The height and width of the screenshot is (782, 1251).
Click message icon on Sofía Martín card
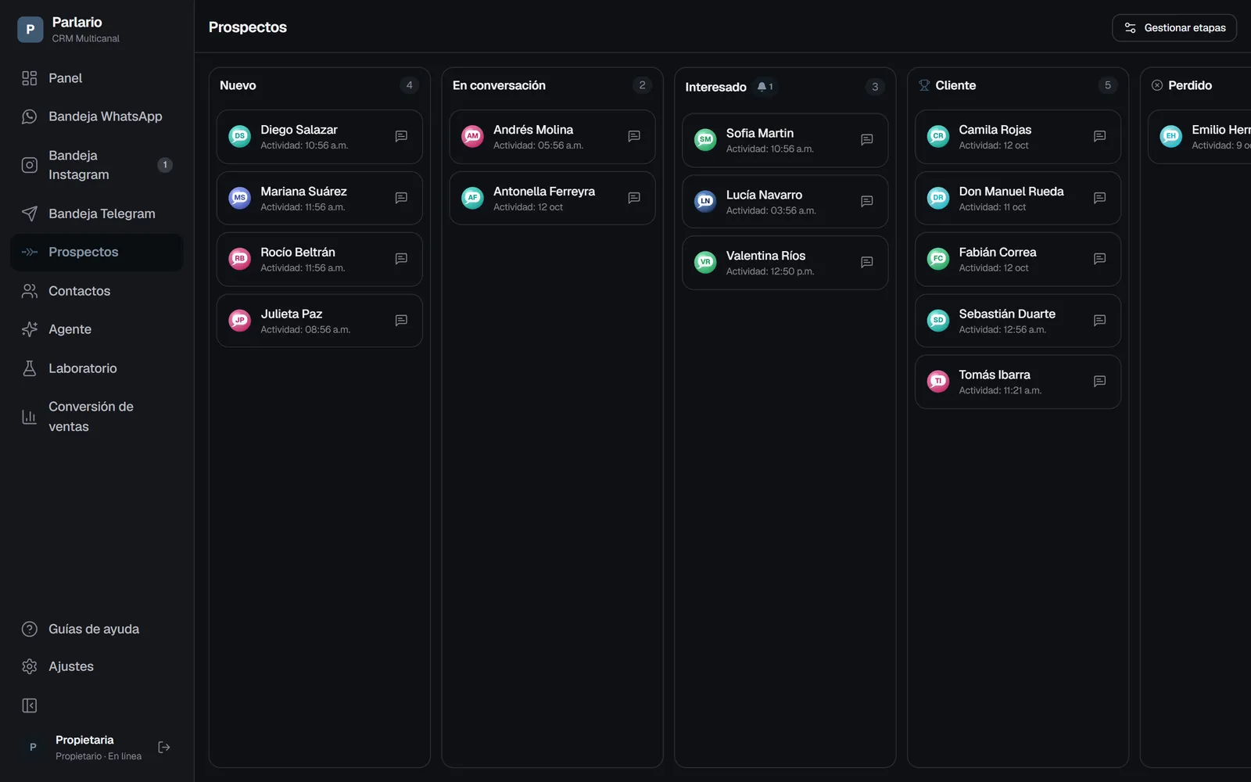(x=866, y=140)
